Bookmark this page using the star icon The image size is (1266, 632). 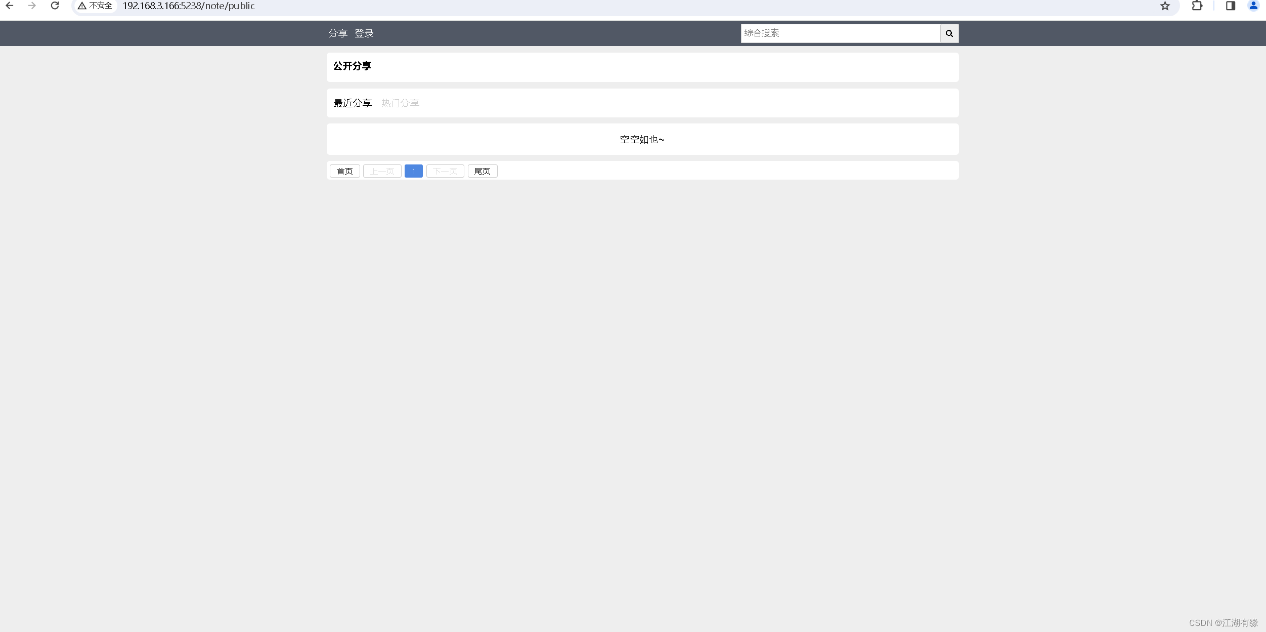pyautogui.click(x=1164, y=6)
